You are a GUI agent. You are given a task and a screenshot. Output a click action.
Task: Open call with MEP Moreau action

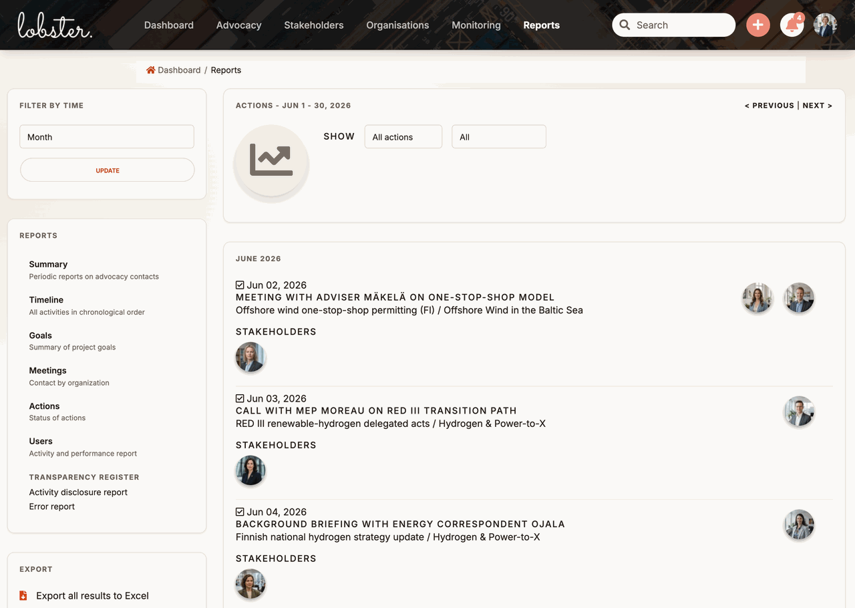[376, 411]
